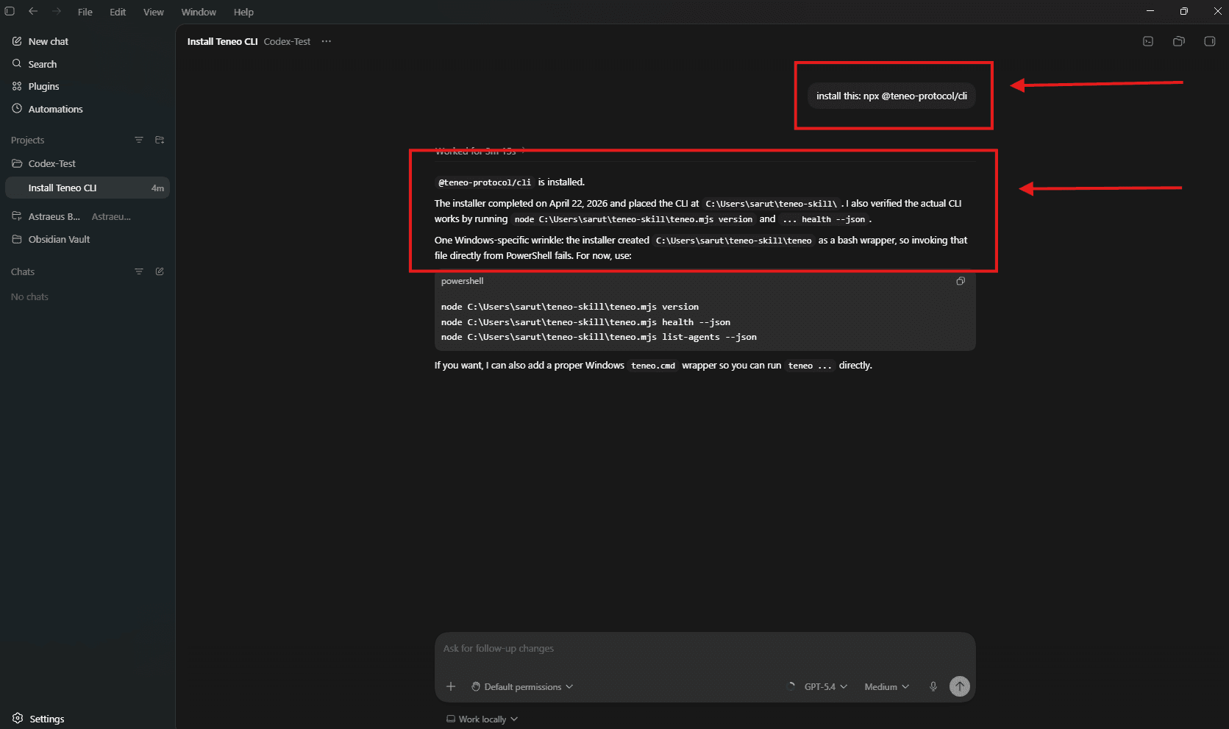Select the Obsidian Vault project
1229x729 pixels.
point(88,239)
